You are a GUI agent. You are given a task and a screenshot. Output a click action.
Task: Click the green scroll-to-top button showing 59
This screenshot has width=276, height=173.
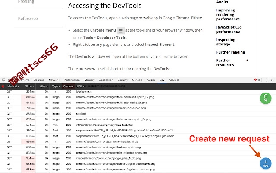click(x=266, y=98)
